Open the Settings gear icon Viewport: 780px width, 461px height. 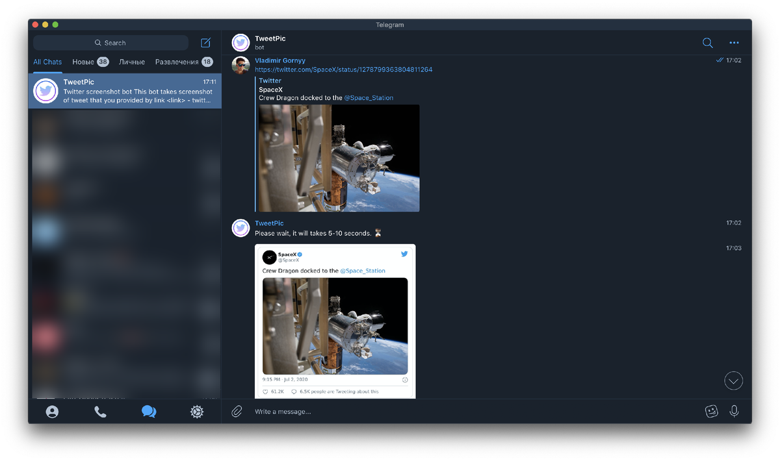pyautogui.click(x=197, y=412)
